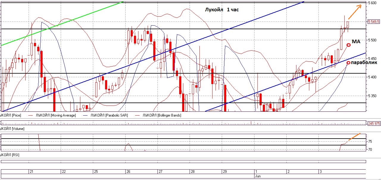Click date 29 on the time axis

[225, 172]
